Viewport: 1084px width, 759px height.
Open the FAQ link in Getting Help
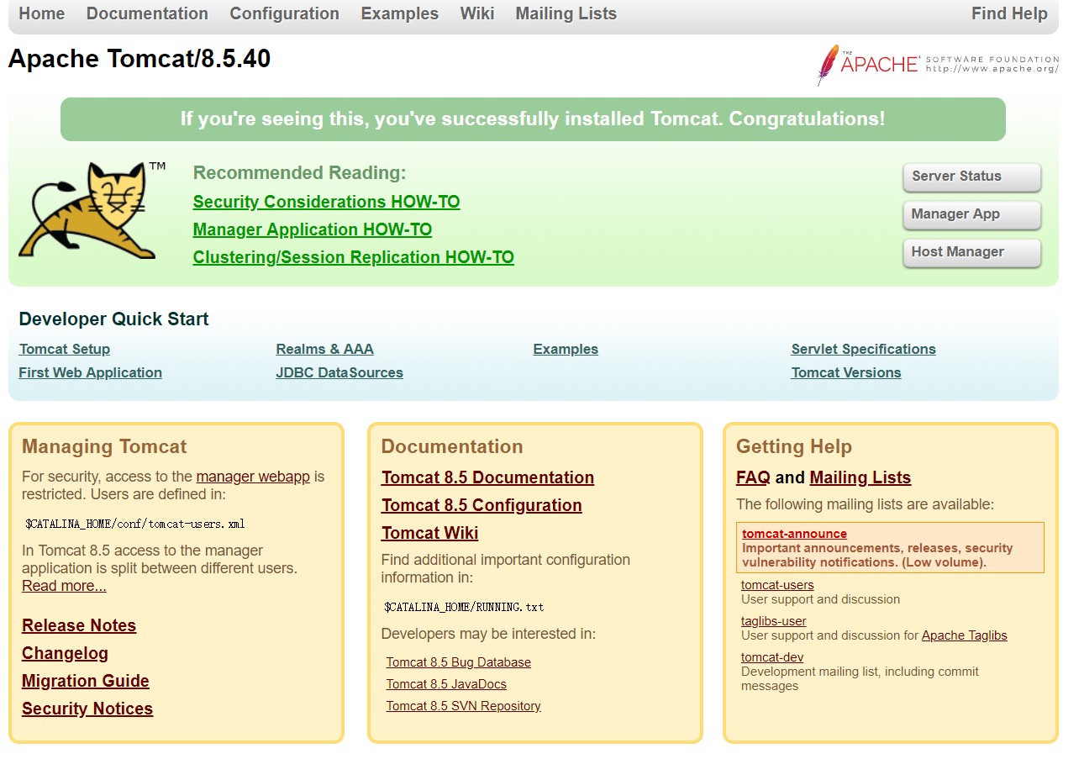click(x=753, y=477)
